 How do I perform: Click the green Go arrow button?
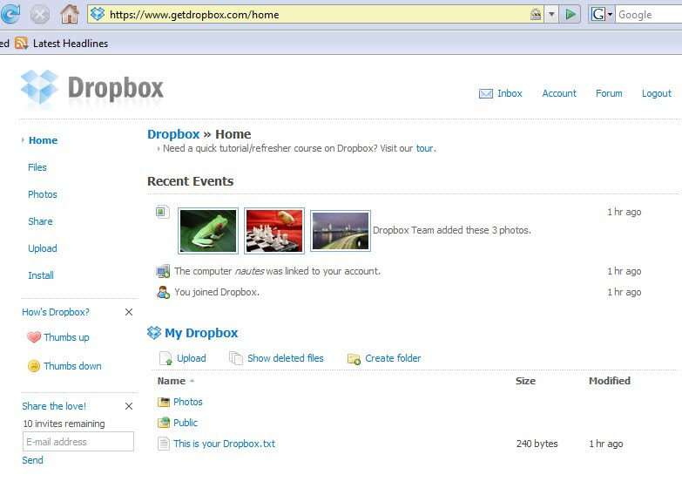pyautogui.click(x=571, y=14)
